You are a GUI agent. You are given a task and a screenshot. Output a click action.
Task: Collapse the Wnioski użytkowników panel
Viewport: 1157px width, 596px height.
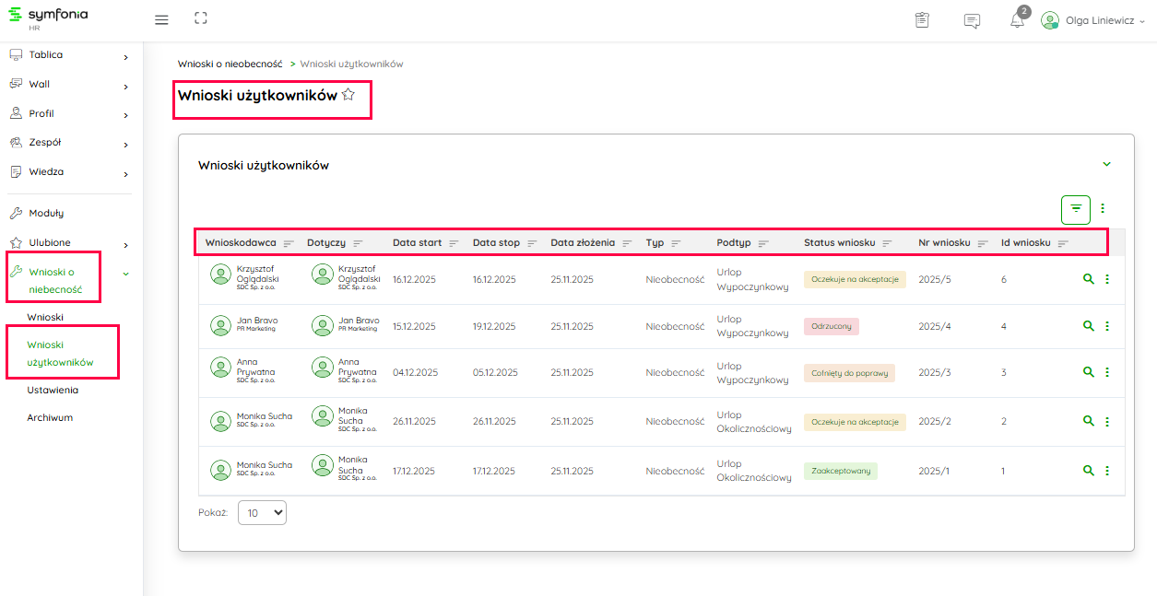pos(1106,165)
